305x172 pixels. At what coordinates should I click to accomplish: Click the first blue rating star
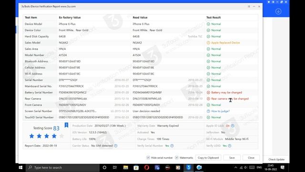(x=32, y=136)
